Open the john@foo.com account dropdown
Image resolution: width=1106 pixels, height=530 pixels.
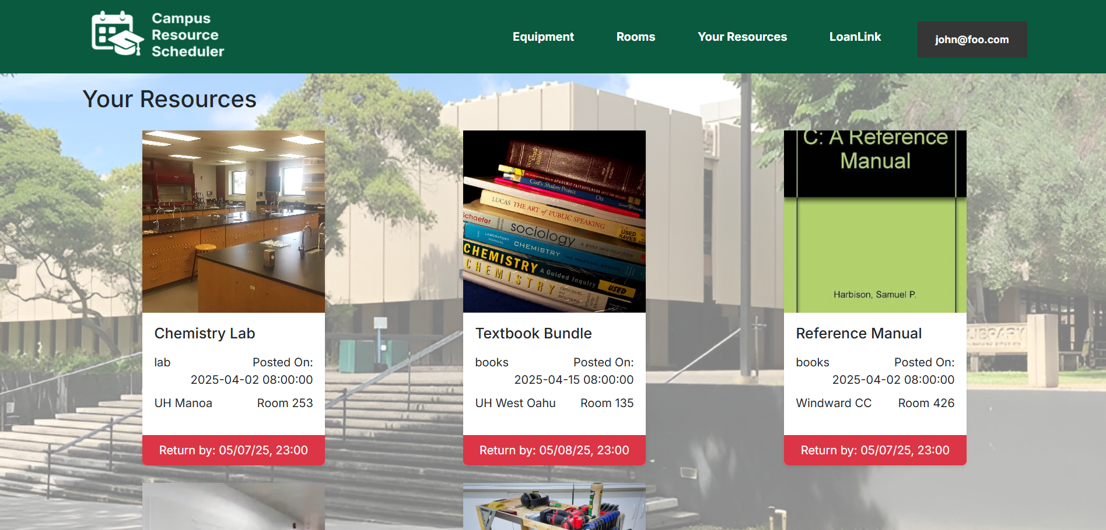click(x=972, y=40)
